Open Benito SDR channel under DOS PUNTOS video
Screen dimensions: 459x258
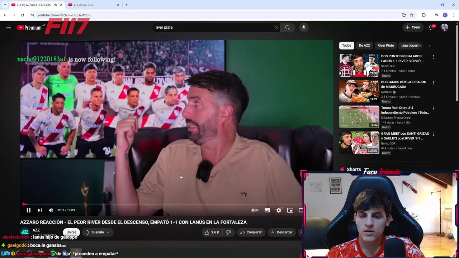(388, 66)
